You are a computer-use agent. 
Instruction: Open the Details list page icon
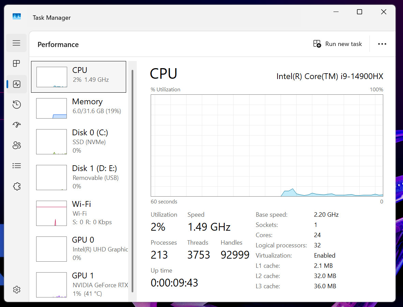click(x=16, y=166)
